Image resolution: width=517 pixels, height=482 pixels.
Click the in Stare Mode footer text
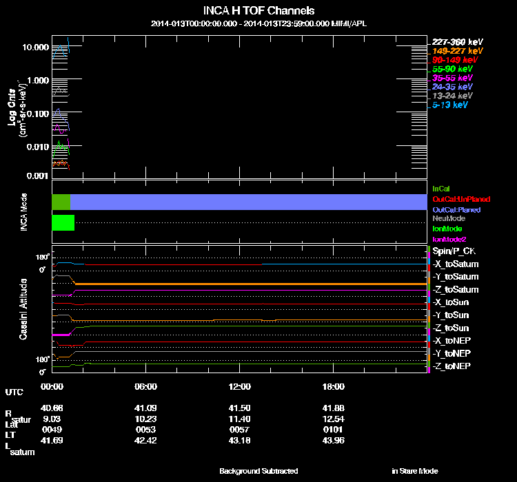pyautogui.click(x=414, y=471)
